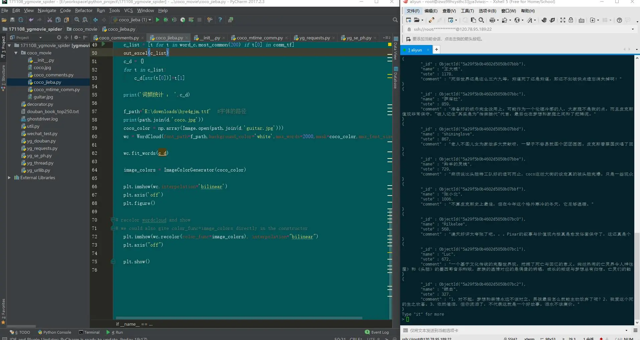Create new session in Xshell toolbar
The height and width of the screenshot is (340, 640).
pyautogui.click(x=409, y=20)
